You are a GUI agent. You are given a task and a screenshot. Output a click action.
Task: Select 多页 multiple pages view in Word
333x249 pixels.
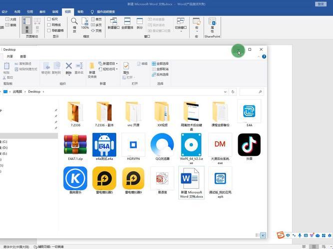96,25
